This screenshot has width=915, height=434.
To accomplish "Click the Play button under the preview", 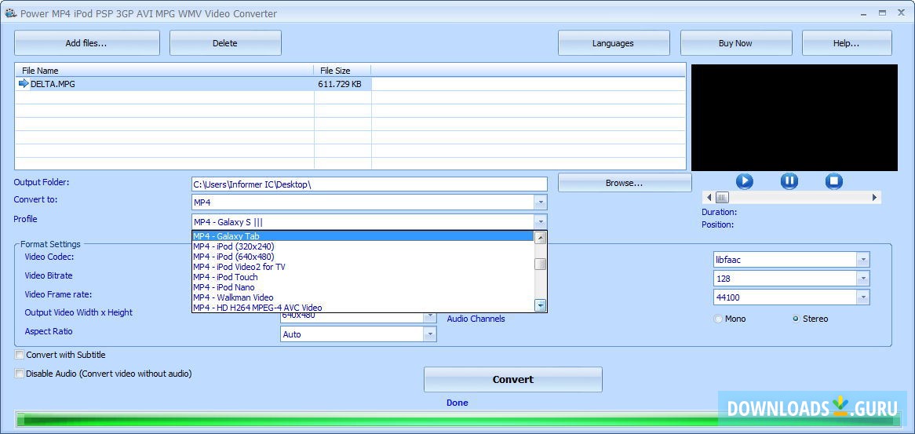I will (x=744, y=181).
